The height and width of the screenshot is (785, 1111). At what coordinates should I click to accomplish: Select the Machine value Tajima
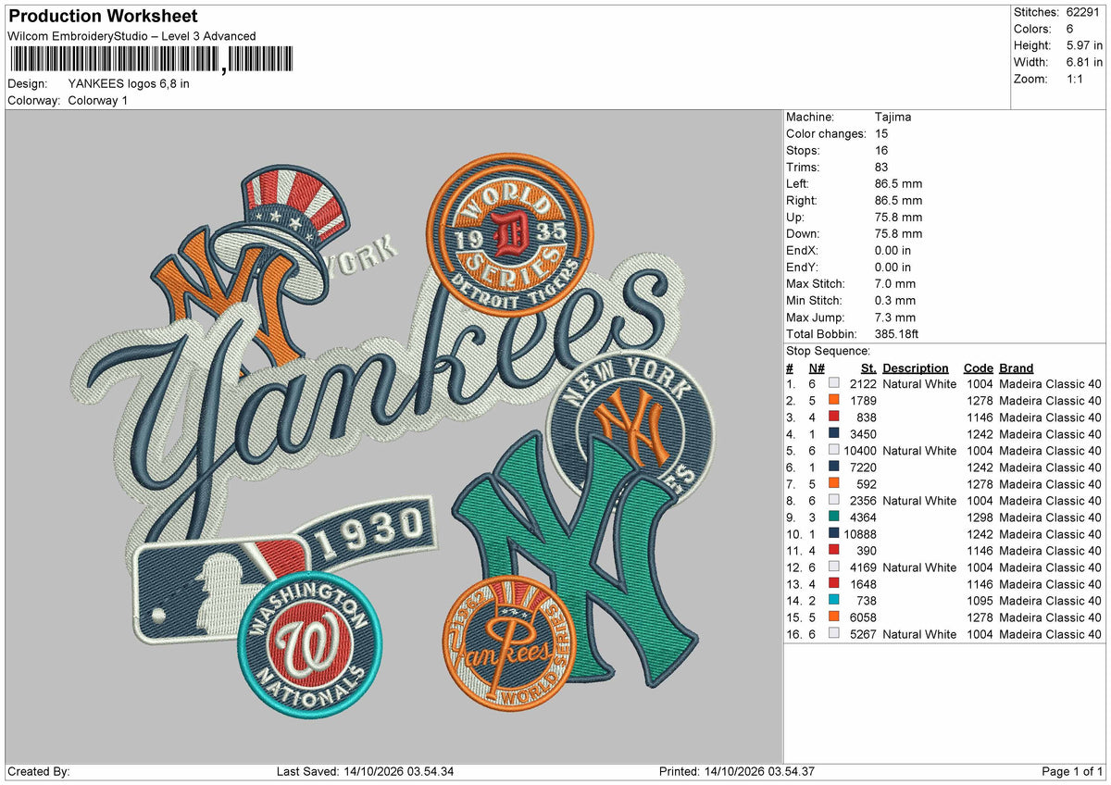coord(893,117)
